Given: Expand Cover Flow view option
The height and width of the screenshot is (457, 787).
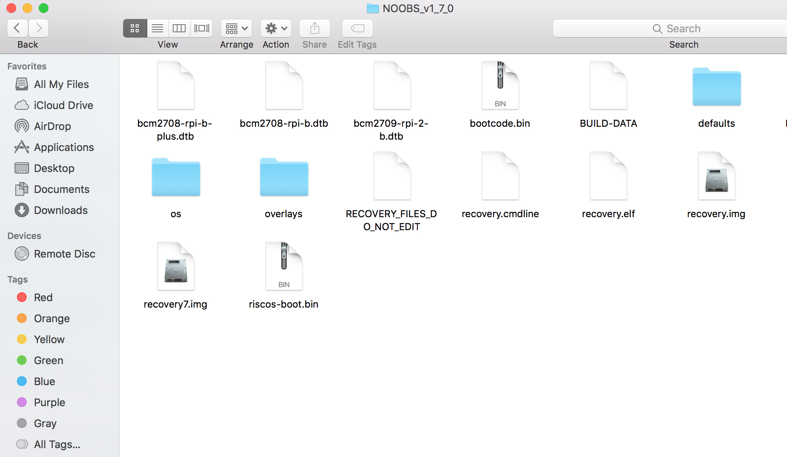Looking at the screenshot, I should pos(201,28).
